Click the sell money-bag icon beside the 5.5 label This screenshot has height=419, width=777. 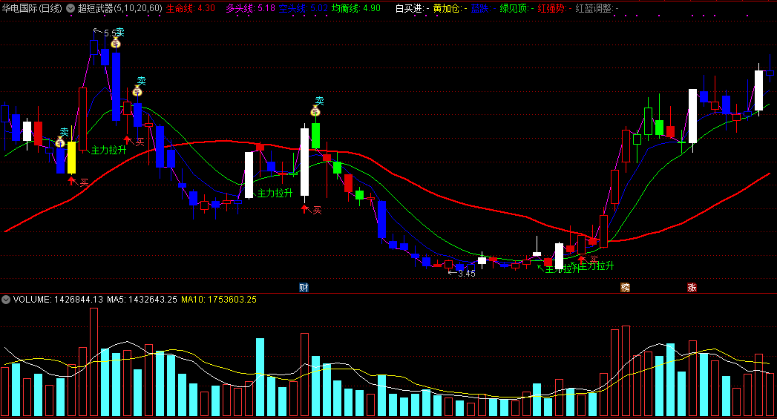pos(116,44)
